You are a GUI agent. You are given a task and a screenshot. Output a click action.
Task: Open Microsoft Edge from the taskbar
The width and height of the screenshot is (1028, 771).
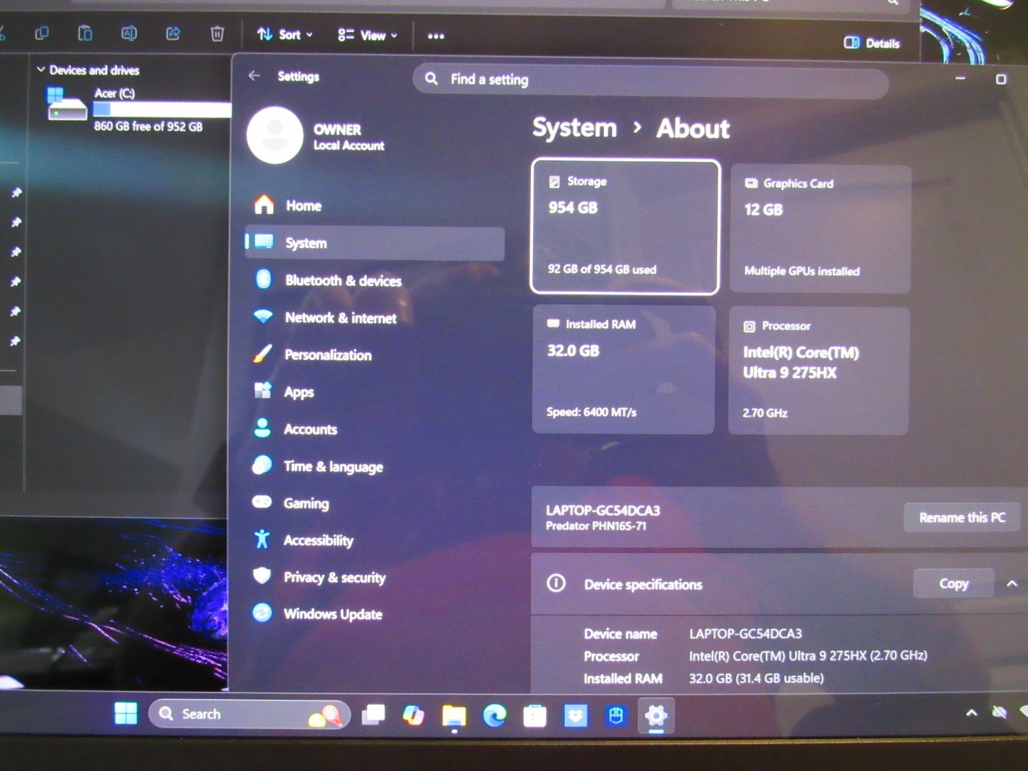494,715
